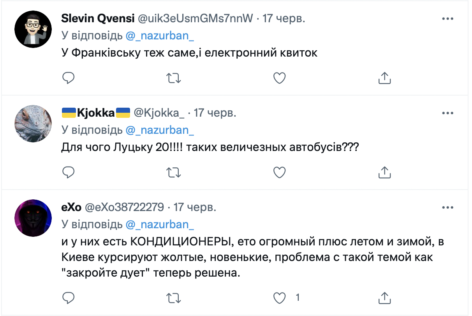Viewport: 472px width, 316px height.
Task: Open the 17 черв. timestamp on eXo's tweet
Action: (x=194, y=207)
